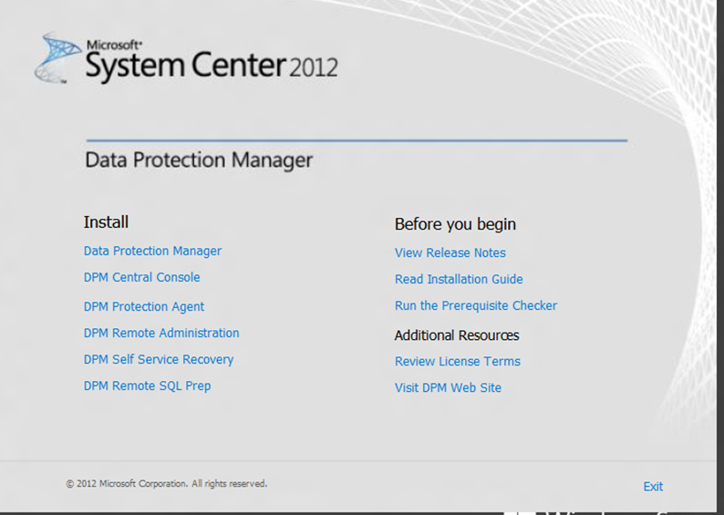View Release Notes link
This screenshot has width=724, height=515.
pos(450,252)
